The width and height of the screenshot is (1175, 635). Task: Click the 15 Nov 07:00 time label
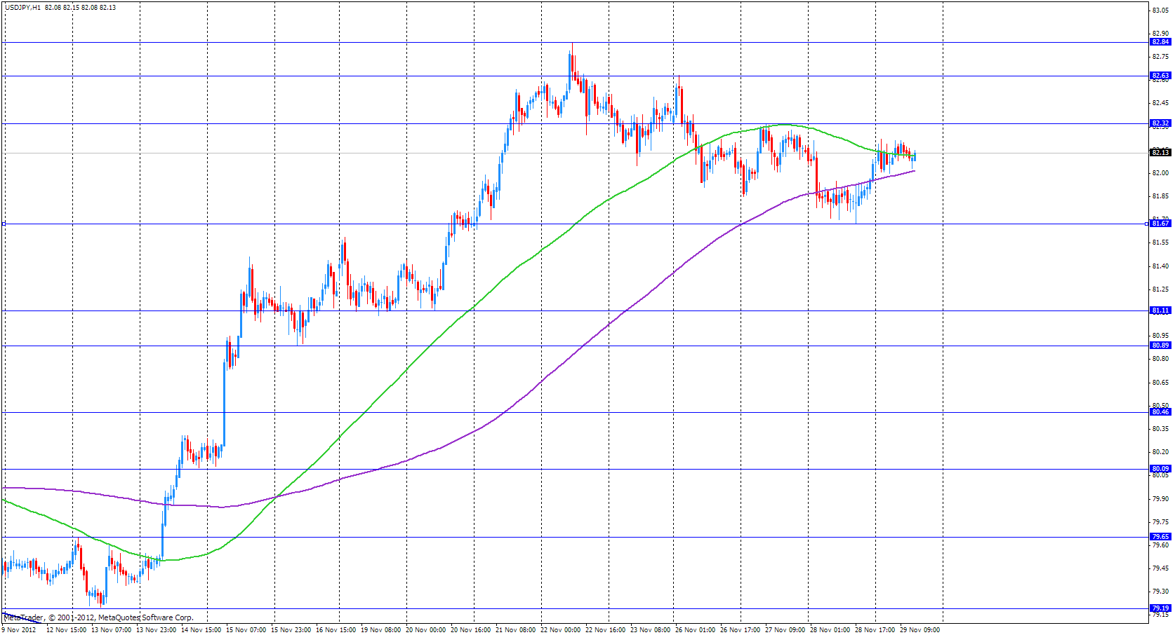click(x=246, y=629)
